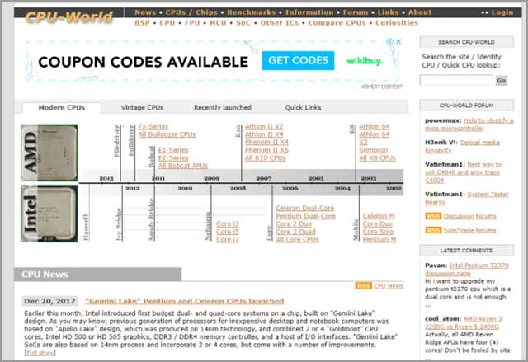Open Discussion forums RSS icon
Screen dimensions: 528x362
pos(433,216)
